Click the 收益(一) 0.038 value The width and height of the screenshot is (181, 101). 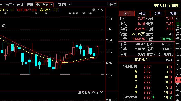169,54
